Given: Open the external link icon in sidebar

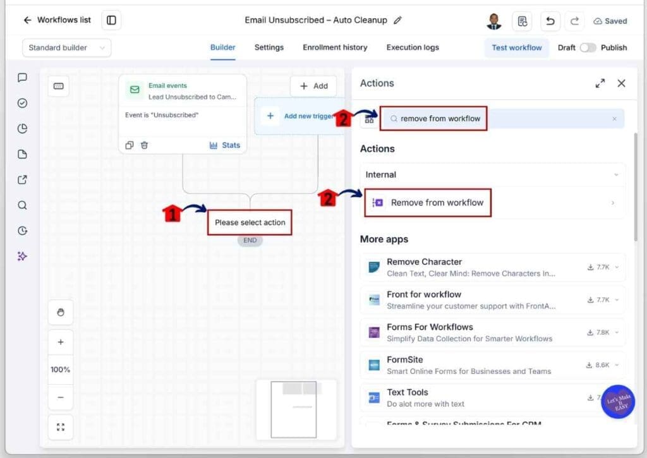Looking at the screenshot, I should 22,180.
